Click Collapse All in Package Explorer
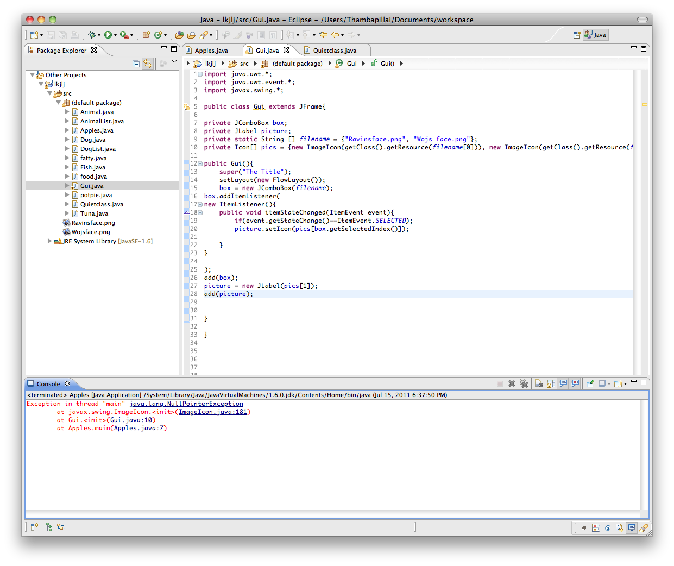The image size is (674, 566). (x=136, y=64)
